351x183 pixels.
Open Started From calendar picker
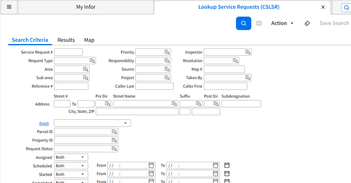[151, 174]
